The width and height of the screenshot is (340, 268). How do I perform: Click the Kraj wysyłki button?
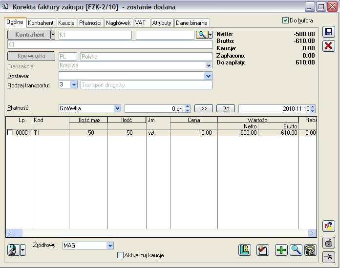pos(31,56)
